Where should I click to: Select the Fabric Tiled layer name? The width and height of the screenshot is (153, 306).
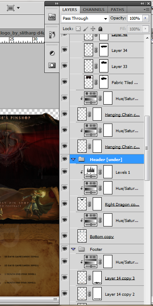[x=125, y=82]
